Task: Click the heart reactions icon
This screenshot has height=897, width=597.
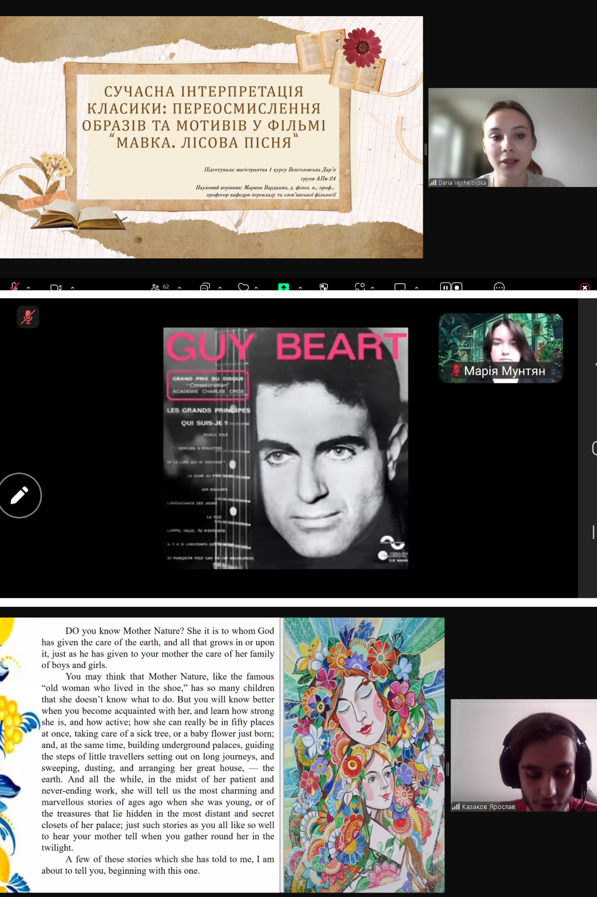Action: tap(243, 287)
